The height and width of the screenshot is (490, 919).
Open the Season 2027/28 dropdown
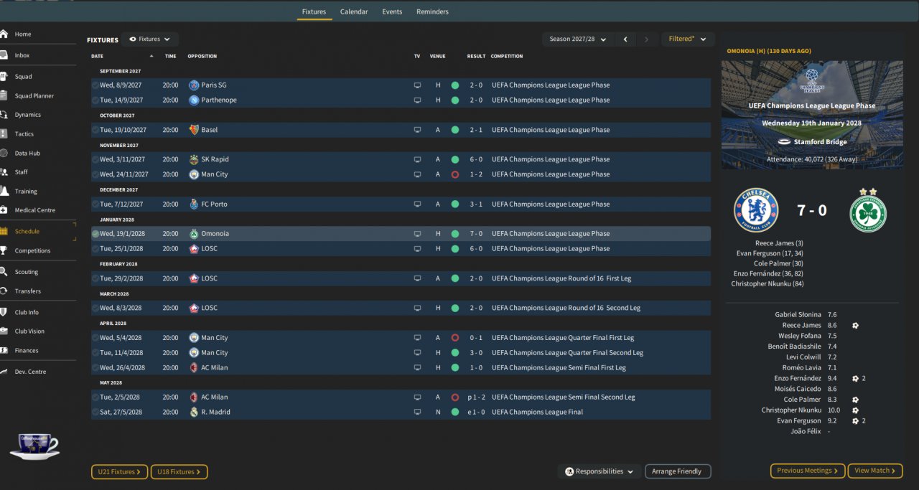tap(578, 39)
